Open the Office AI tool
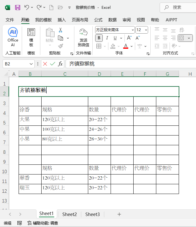The image size is (196, 227). (x=13, y=37)
